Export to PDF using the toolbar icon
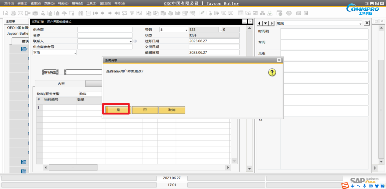The height and width of the screenshot is (189, 386). pyautogui.click(x=56, y=13)
